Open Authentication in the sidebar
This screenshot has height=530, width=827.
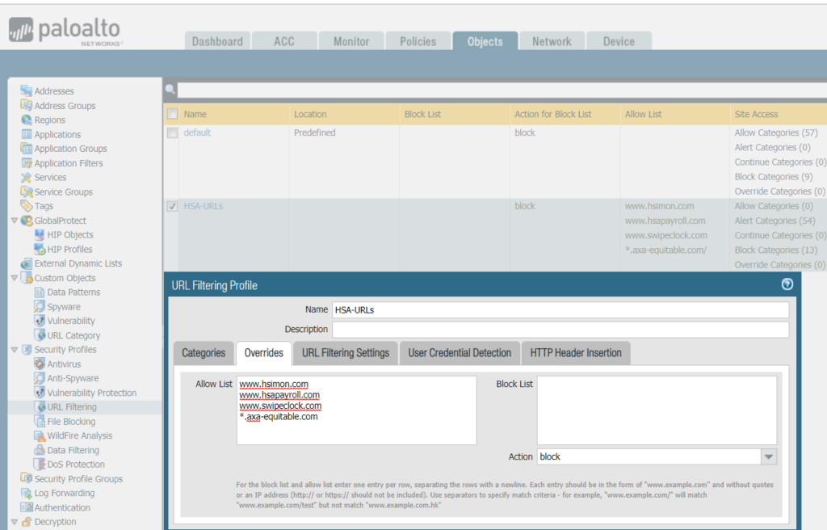[x=62, y=508]
